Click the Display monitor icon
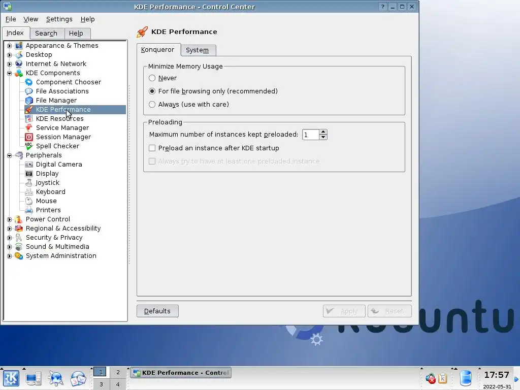 point(29,174)
